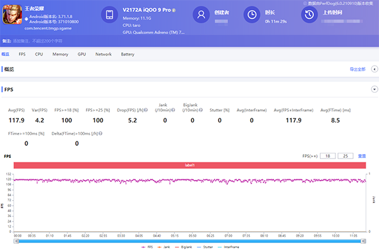Toggle BigJank series in chart legend
Screen dimensions: 379x250
(x=183, y=247)
